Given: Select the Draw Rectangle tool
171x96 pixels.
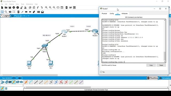Looking at the screenshot, I should (26, 12).
